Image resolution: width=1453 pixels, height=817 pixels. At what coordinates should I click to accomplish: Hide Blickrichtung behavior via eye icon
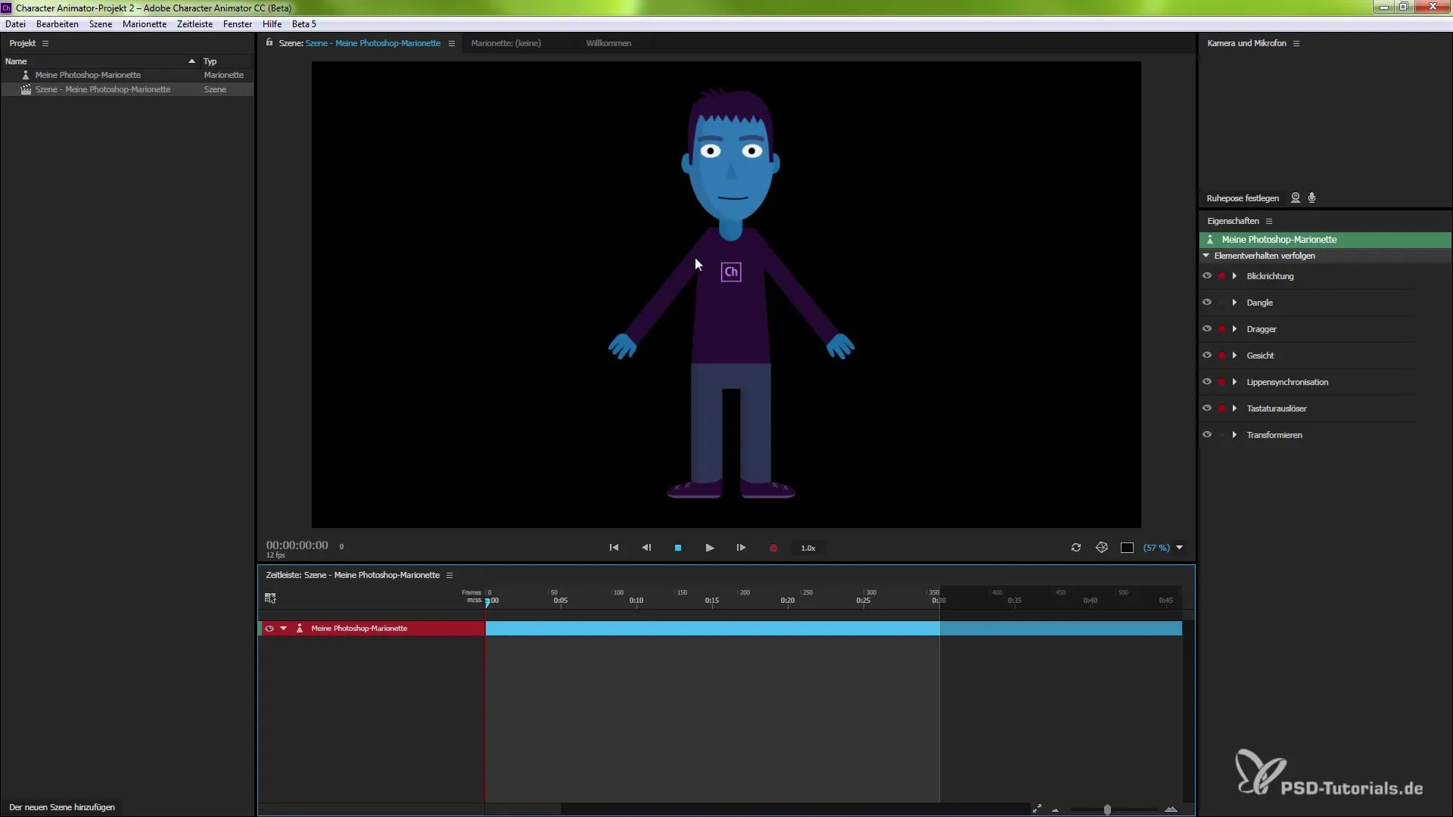coord(1207,276)
